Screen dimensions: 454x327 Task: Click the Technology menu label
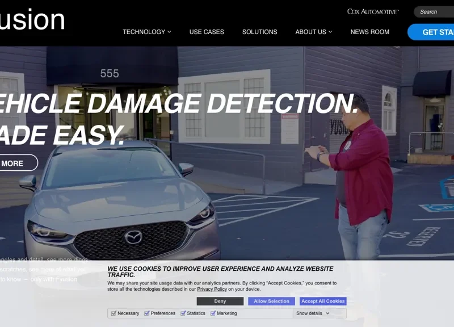coord(144,32)
